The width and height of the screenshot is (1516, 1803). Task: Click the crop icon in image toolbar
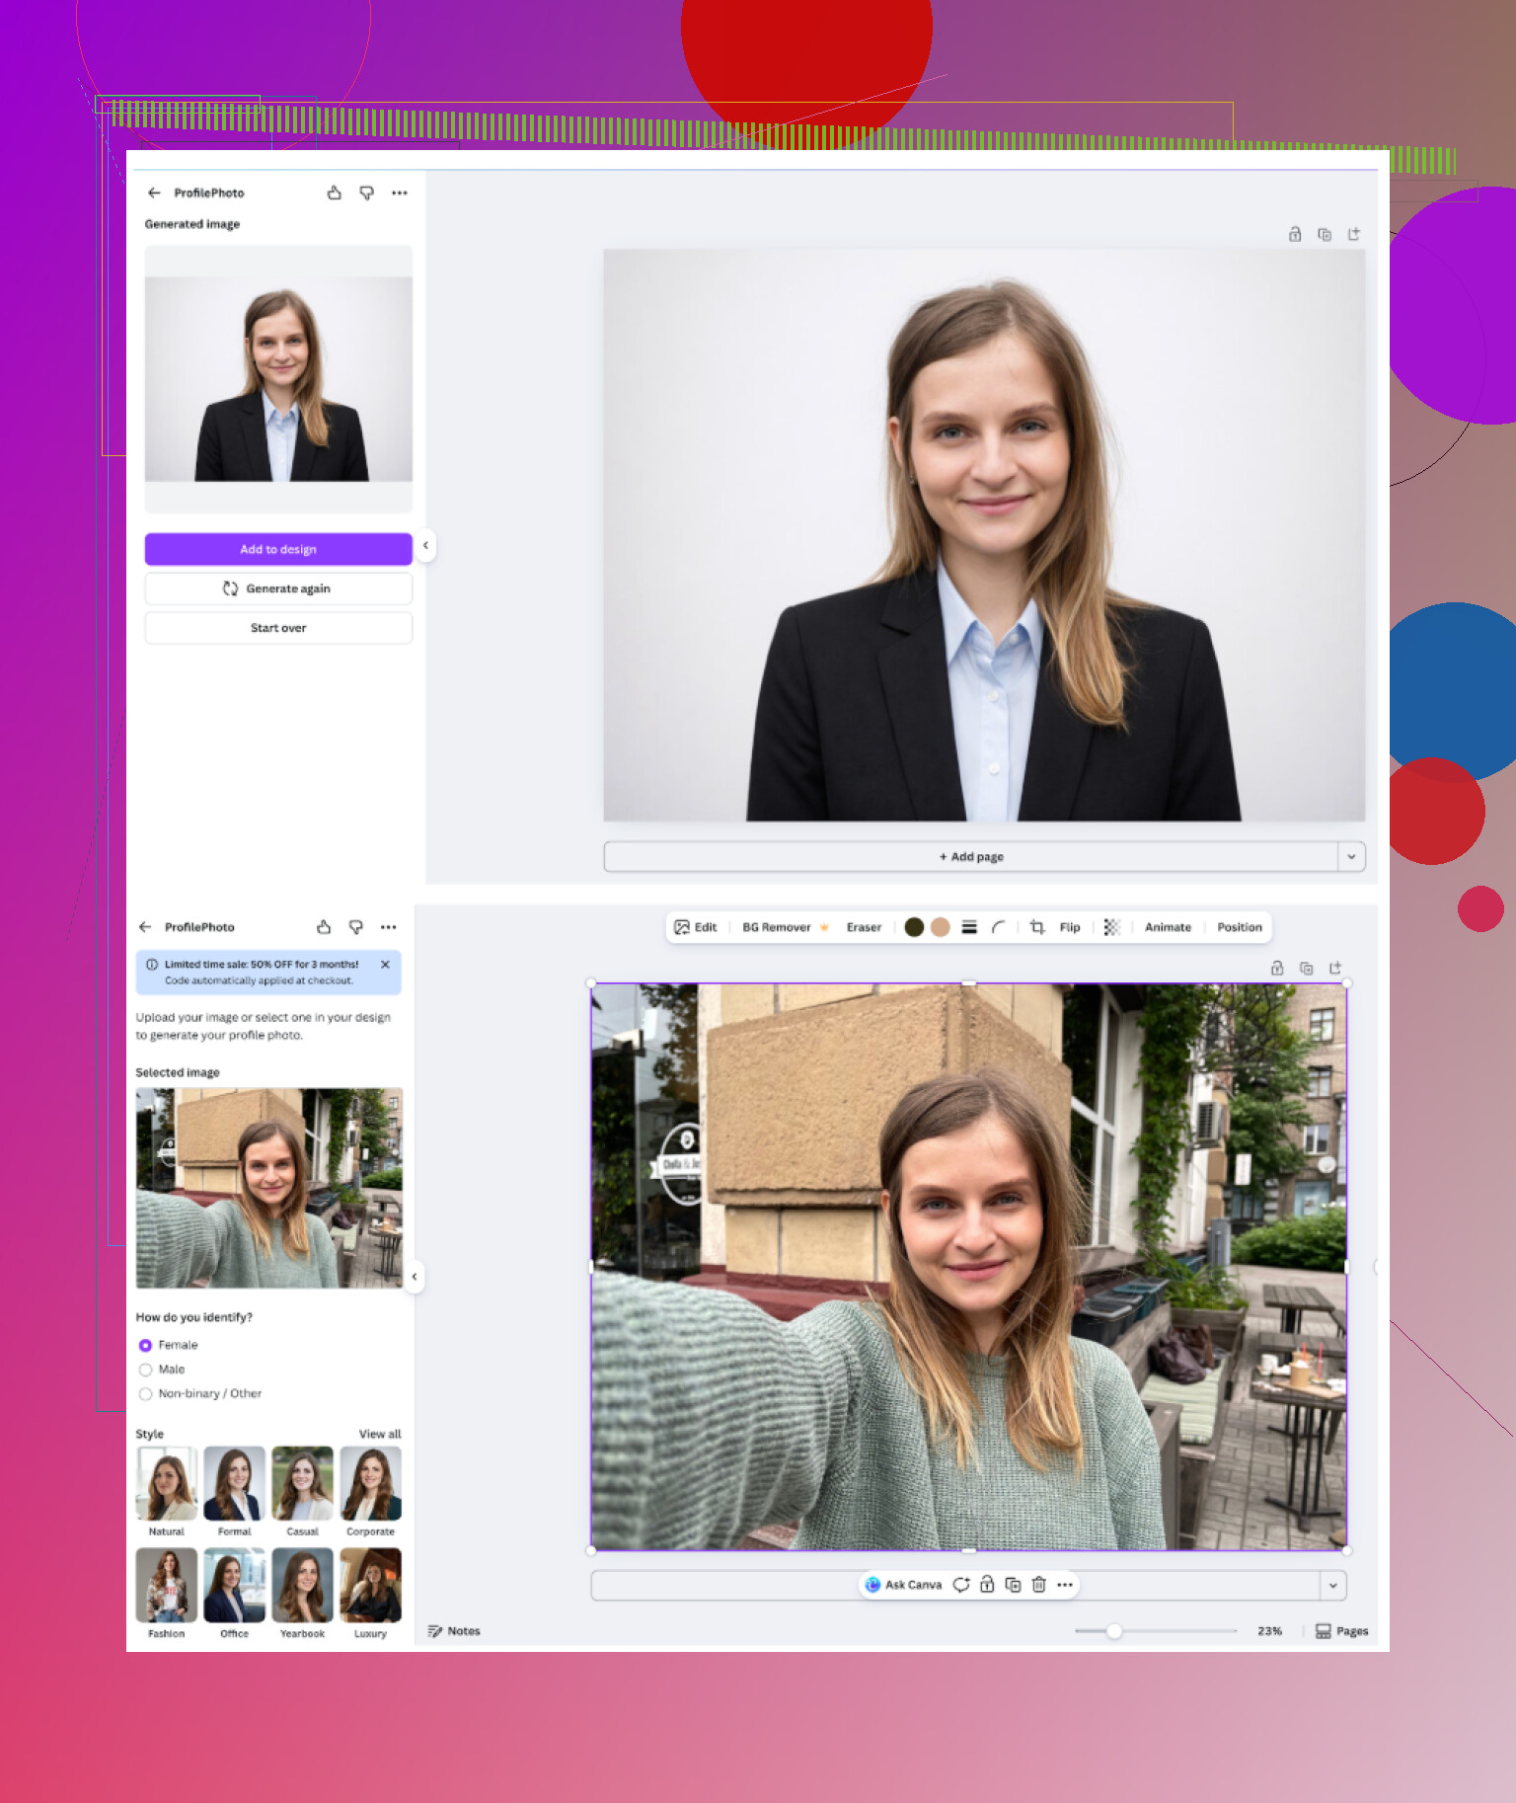click(x=1036, y=927)
